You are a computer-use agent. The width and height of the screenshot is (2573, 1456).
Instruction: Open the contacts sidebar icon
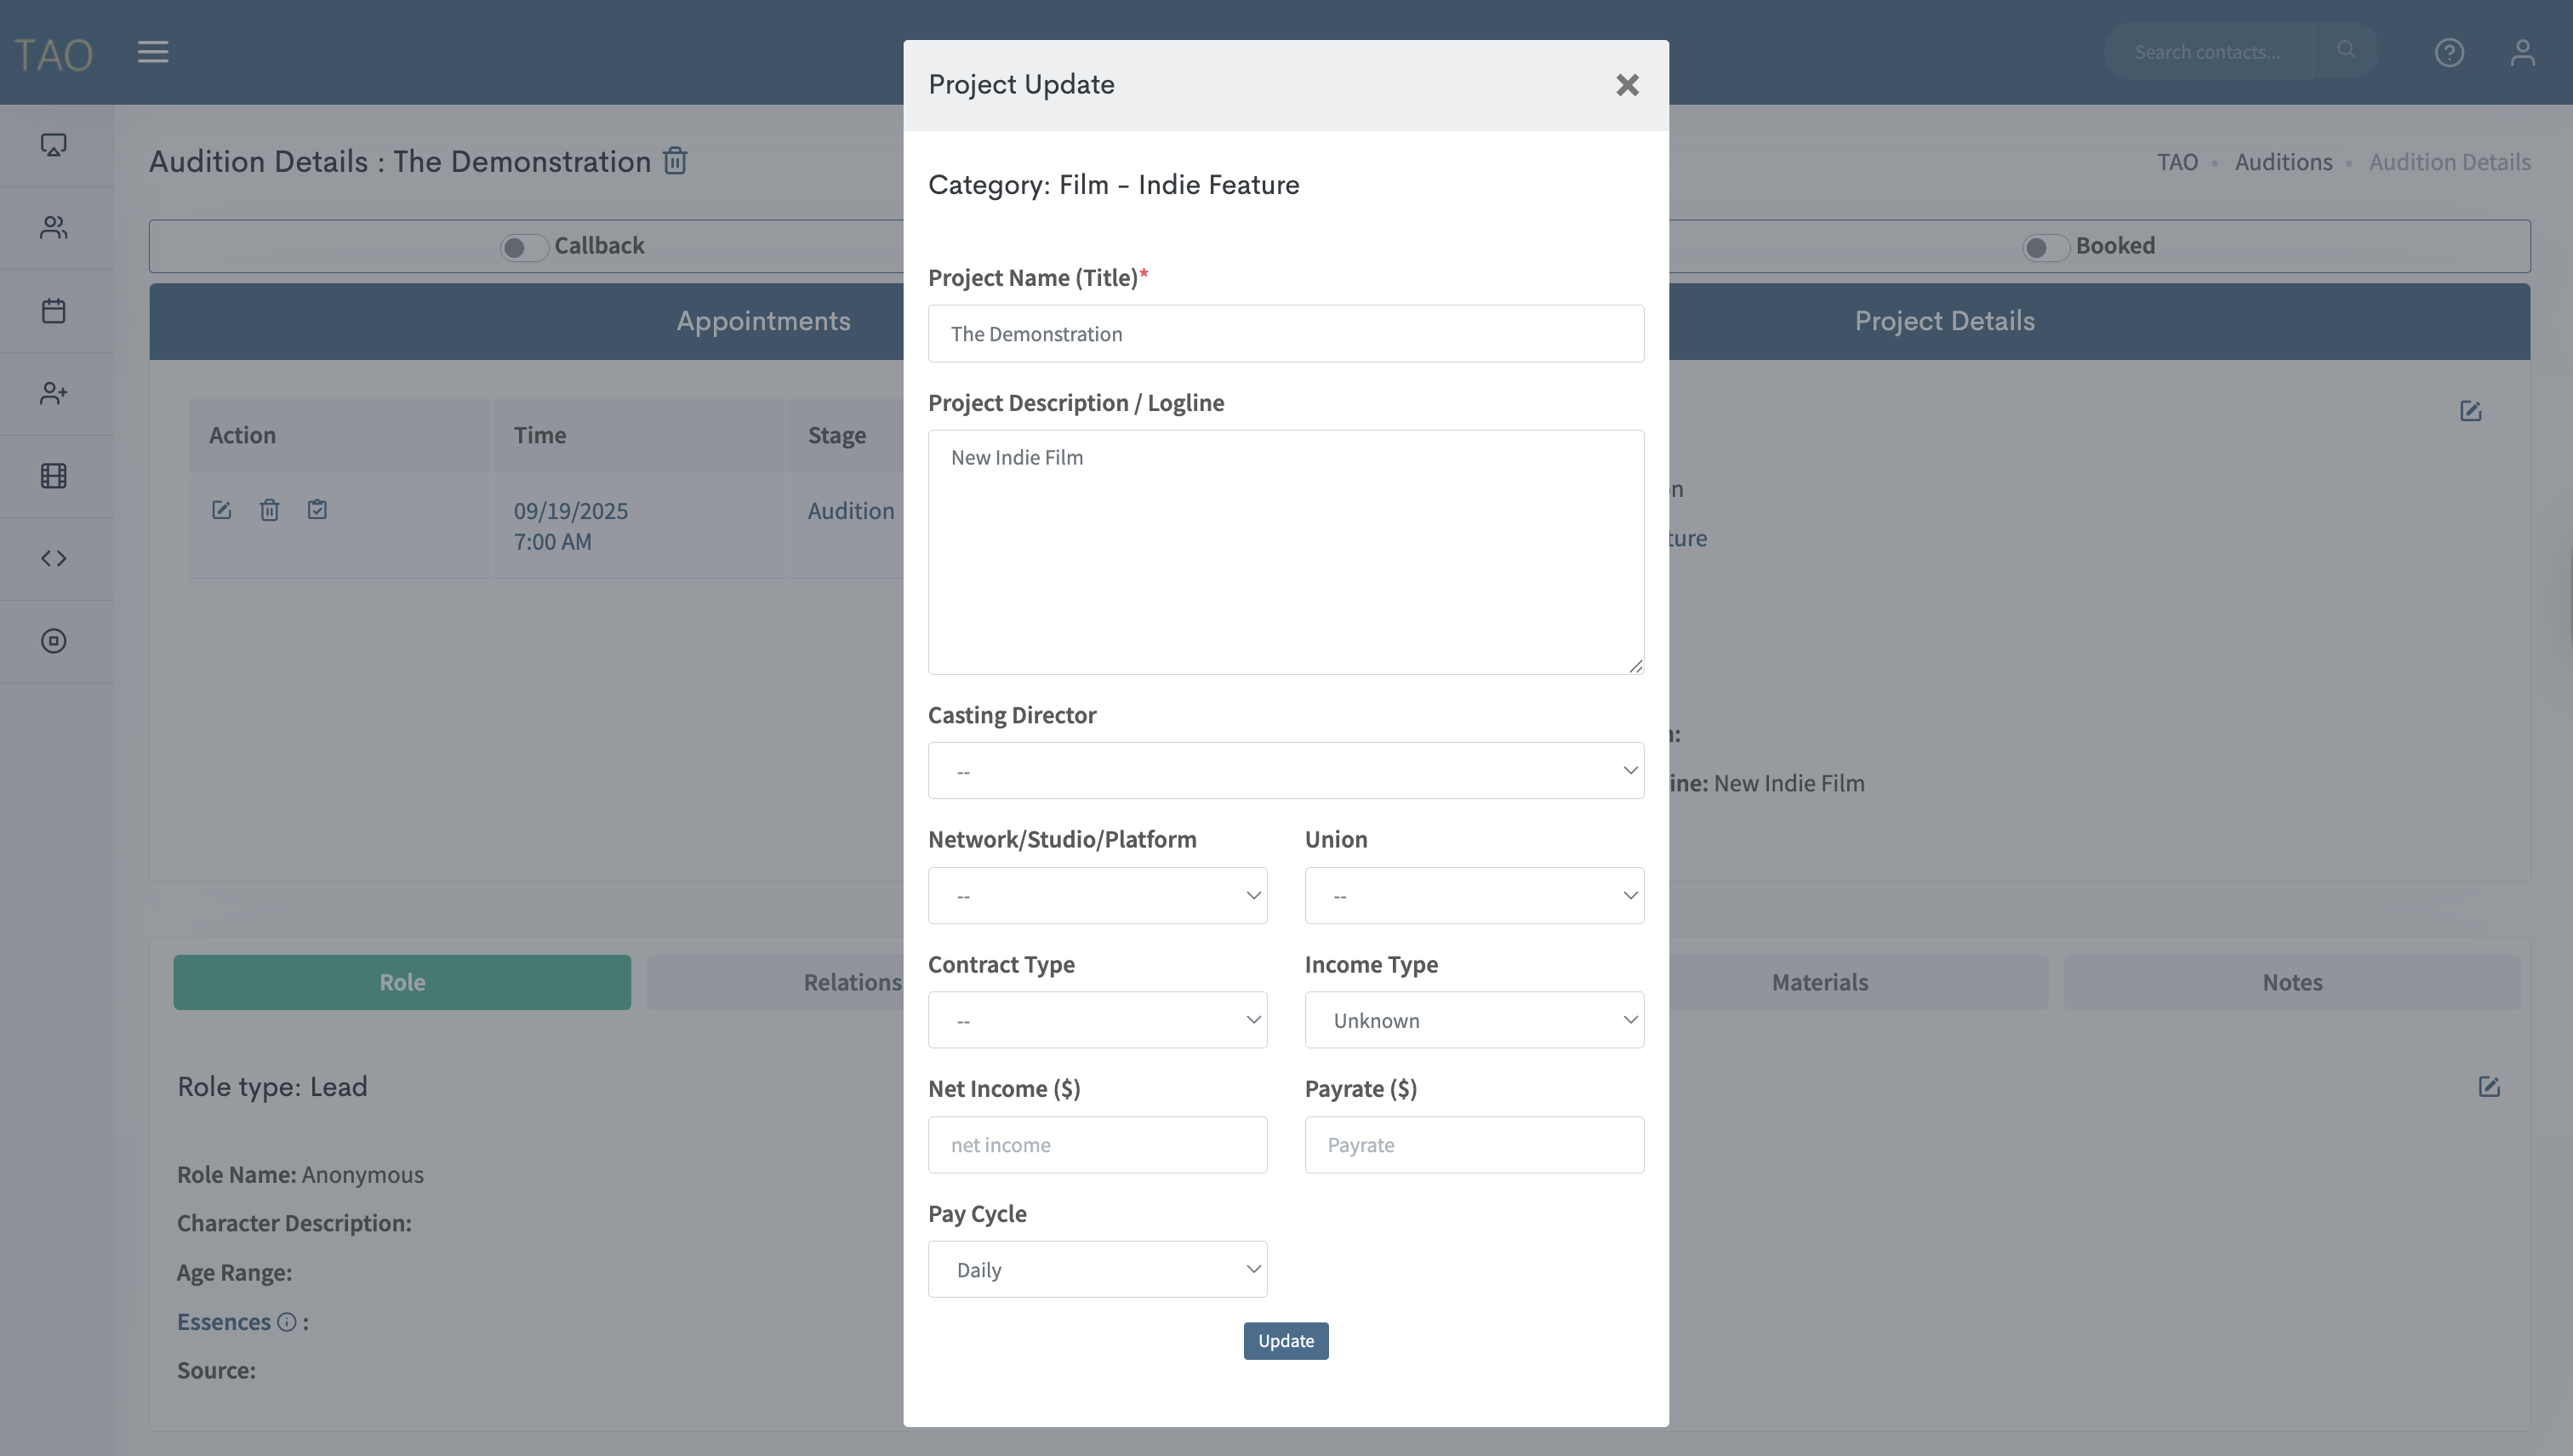click(54, 228)
